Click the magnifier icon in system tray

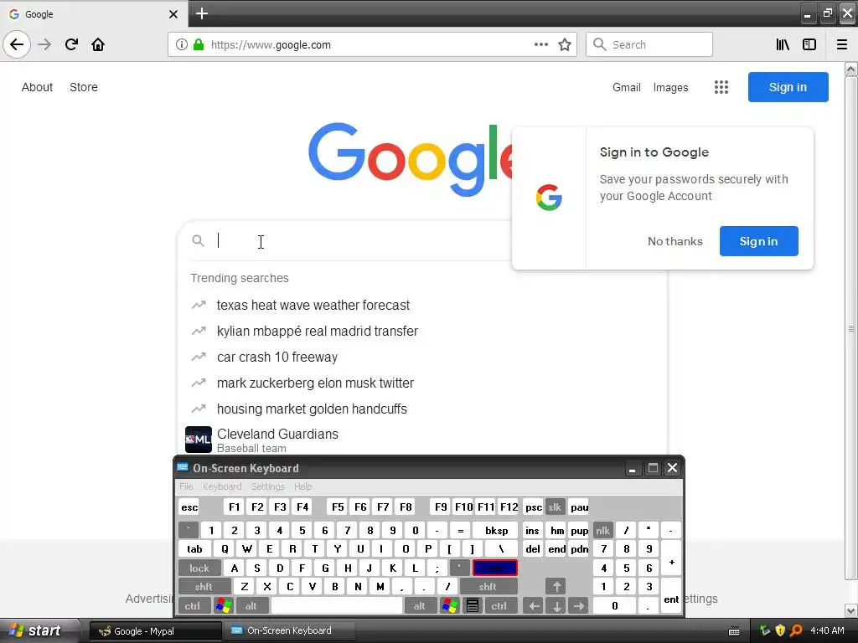pos(796,630)
